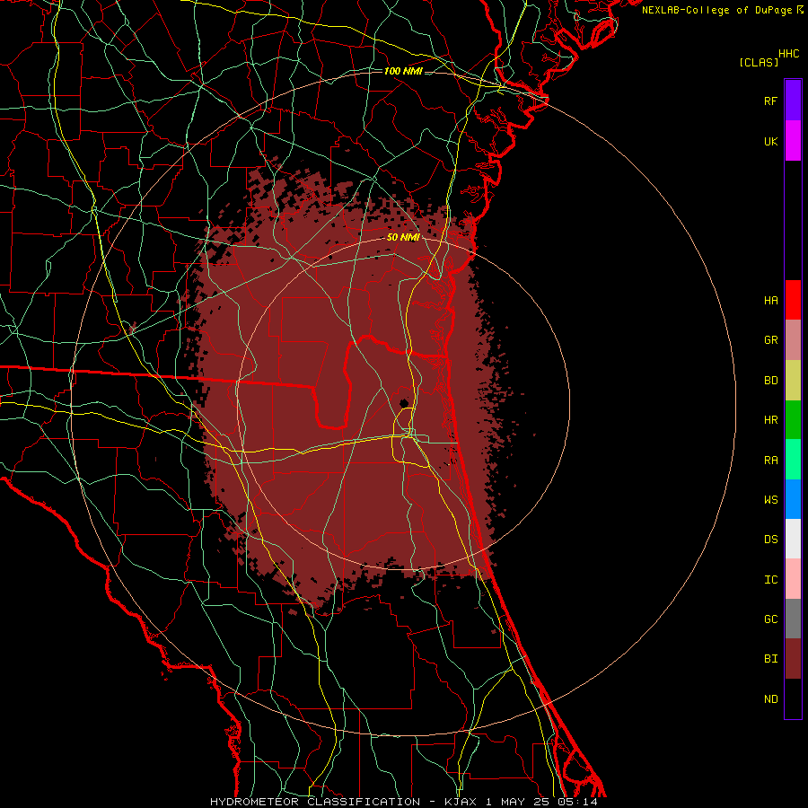Viewport: 808px width, 808px height.
Task: Click the ND black legend swatch
Action: pos(793,698)
